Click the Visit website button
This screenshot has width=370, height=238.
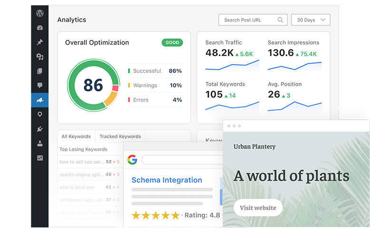[258, 208]
